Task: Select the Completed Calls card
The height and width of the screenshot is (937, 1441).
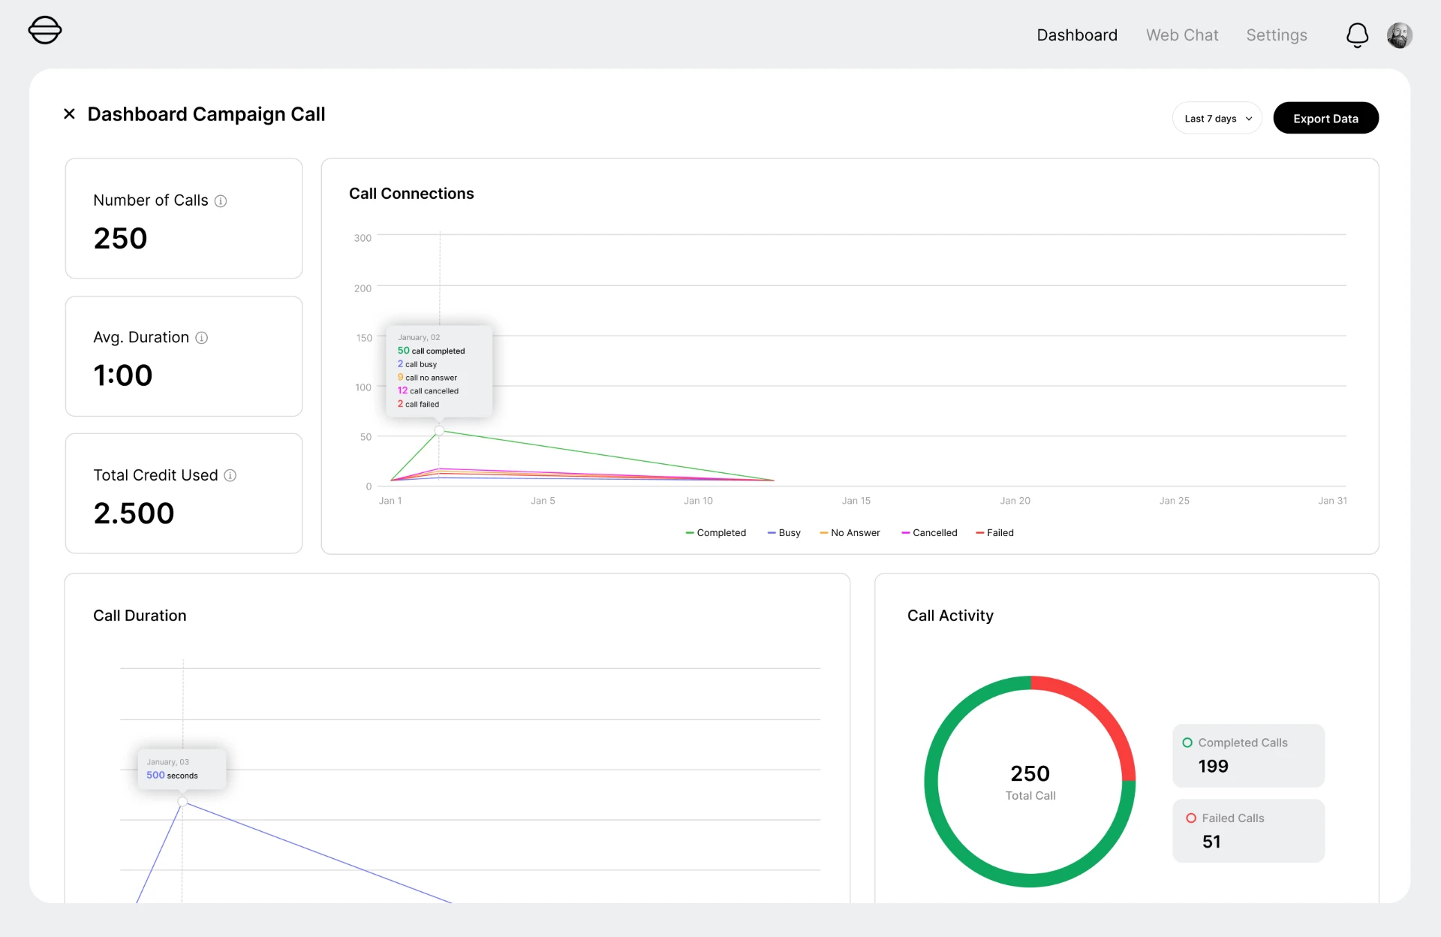Action: [1248, 755]
